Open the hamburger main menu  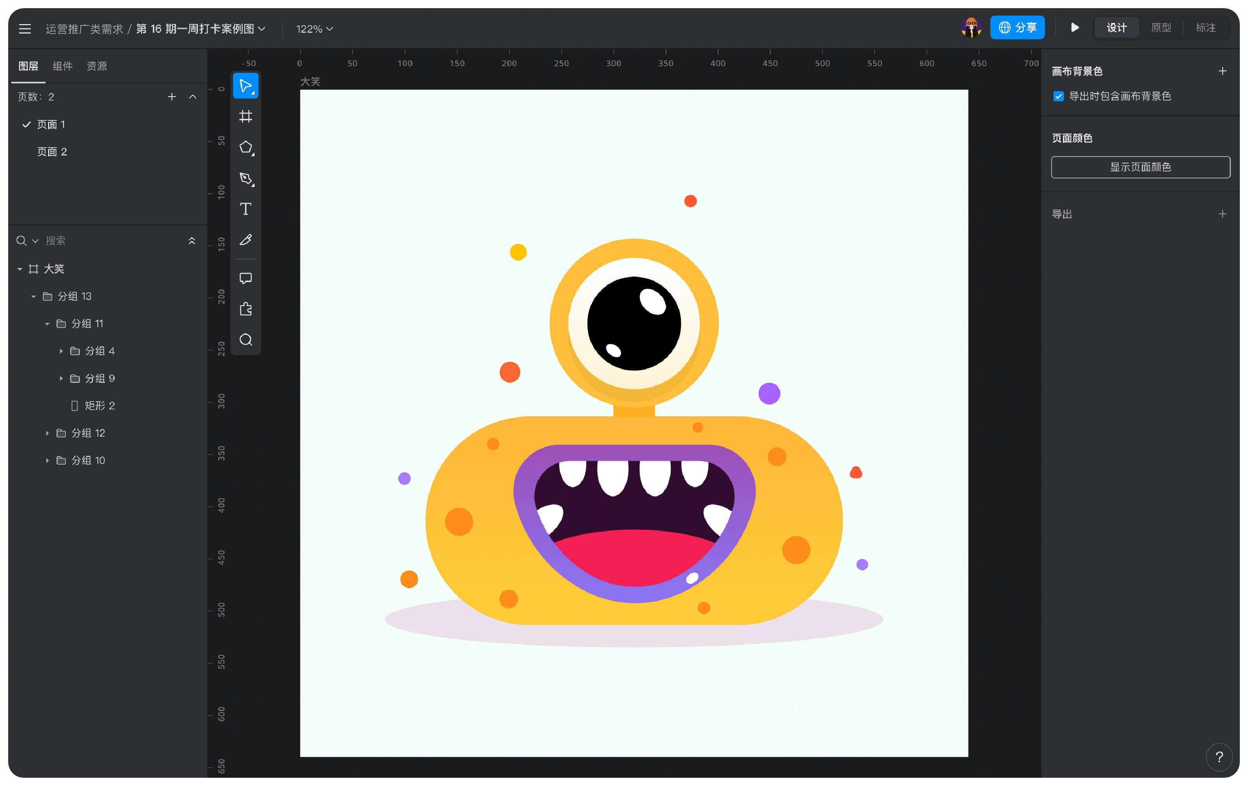pyautogui.click(x=25, y=29)
